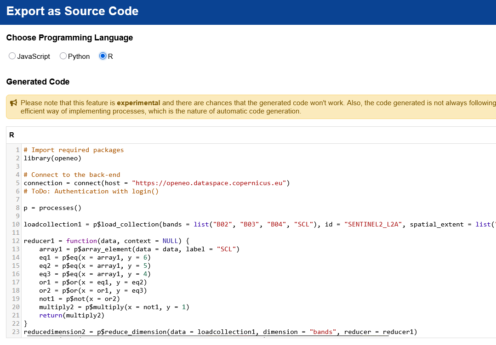The height and width of the screenshot is (345, 496).
Task: Place cursor on the library(openeo) line
Action: 52,158
